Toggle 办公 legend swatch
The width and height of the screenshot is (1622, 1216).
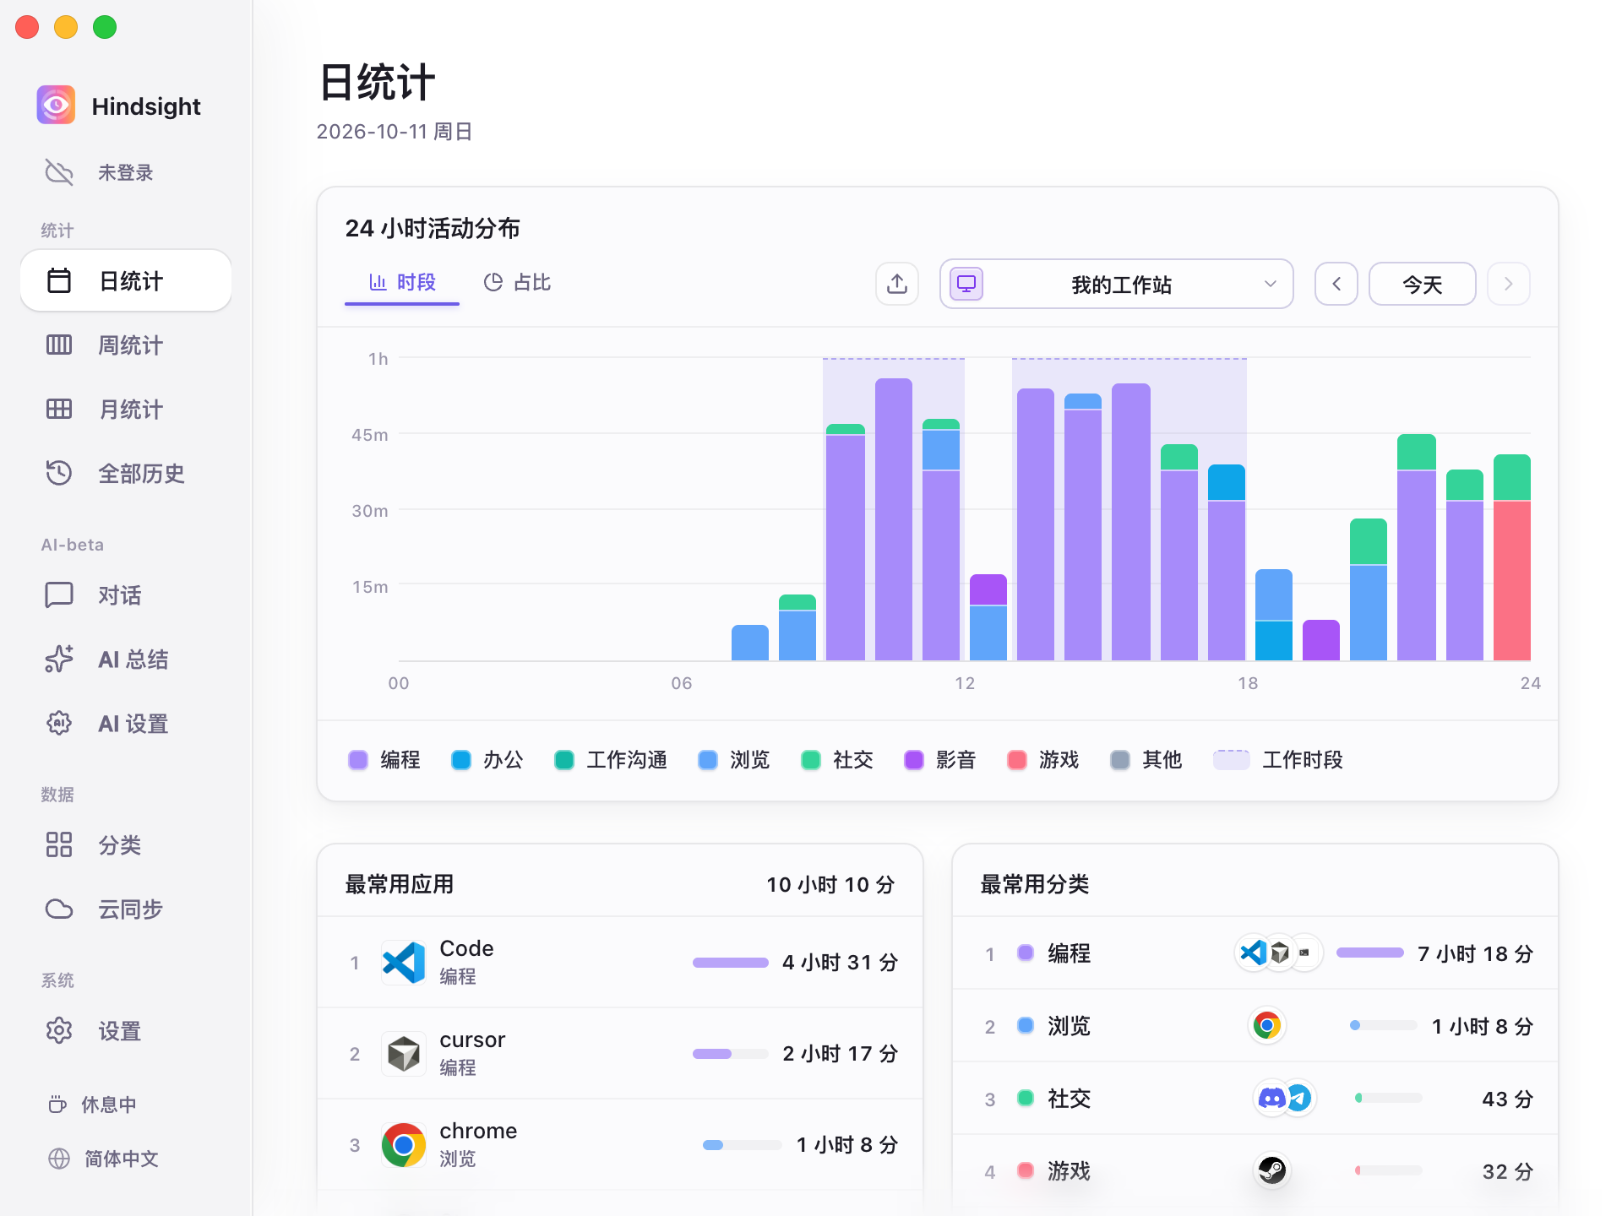[x=461, y=760]
